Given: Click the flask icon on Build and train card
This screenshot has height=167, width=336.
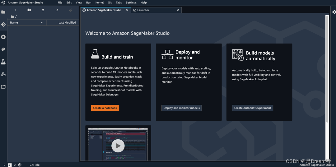Looking at the screenshot, I should 95,54.
